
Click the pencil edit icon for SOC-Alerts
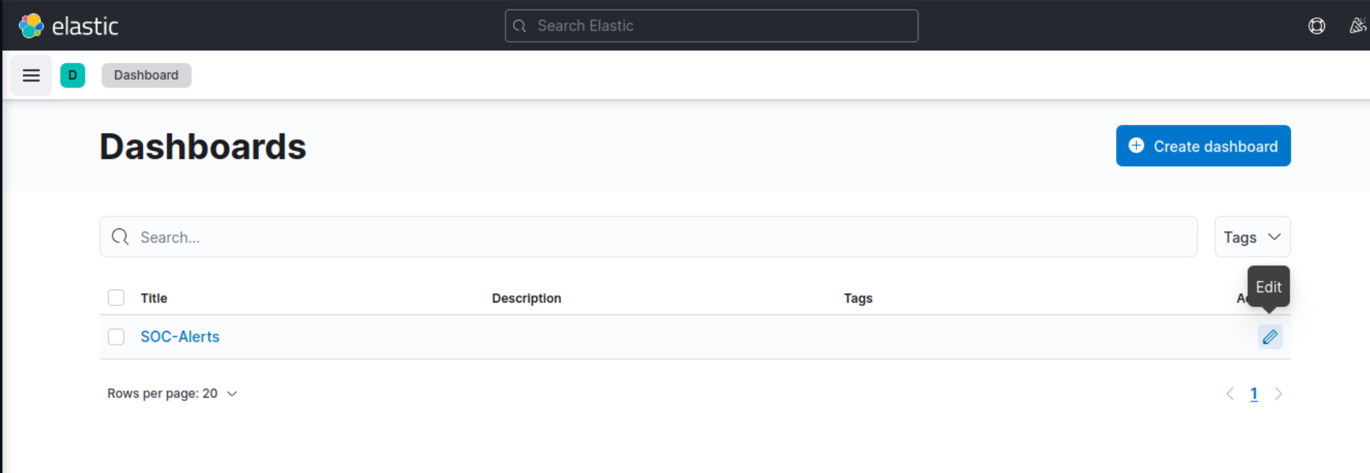[1270, 337]
